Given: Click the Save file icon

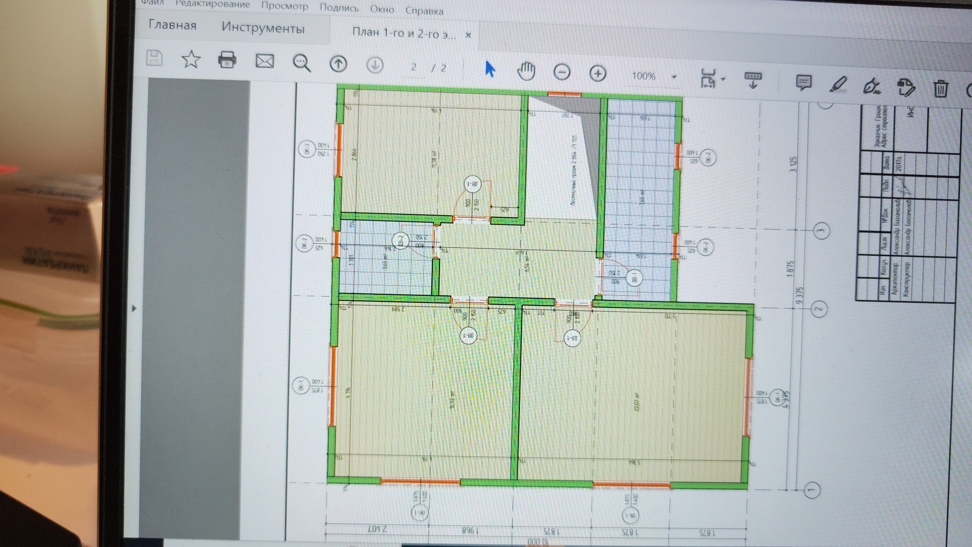Looking at the screenshot, I should [x=154, y=58].
